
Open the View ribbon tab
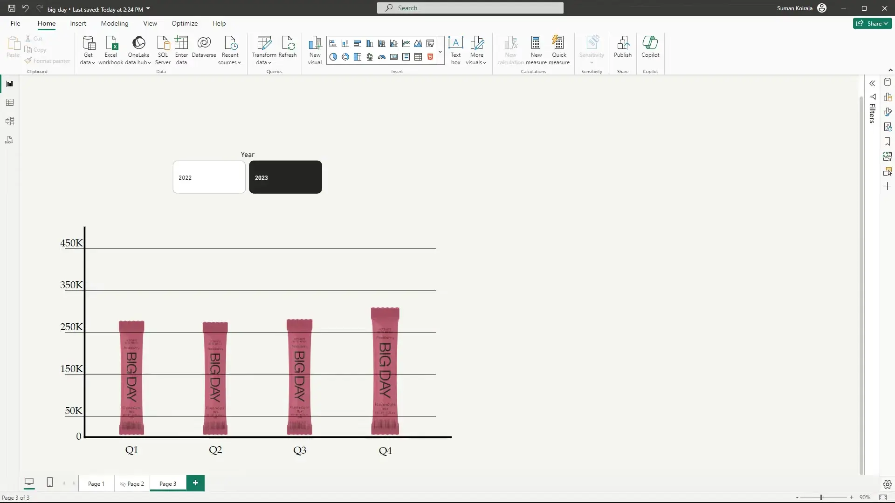(150, 23)
